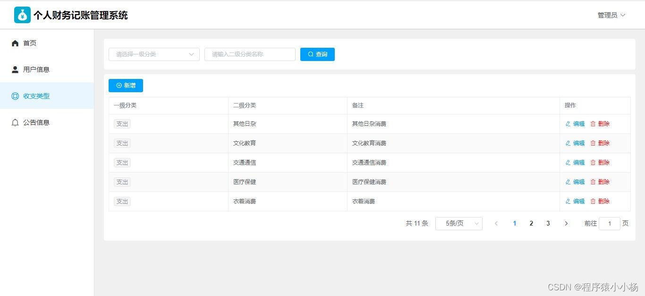Click 删除 for 衣着消费
Screen dimensions: 645x296
click(x=600, y=201)
